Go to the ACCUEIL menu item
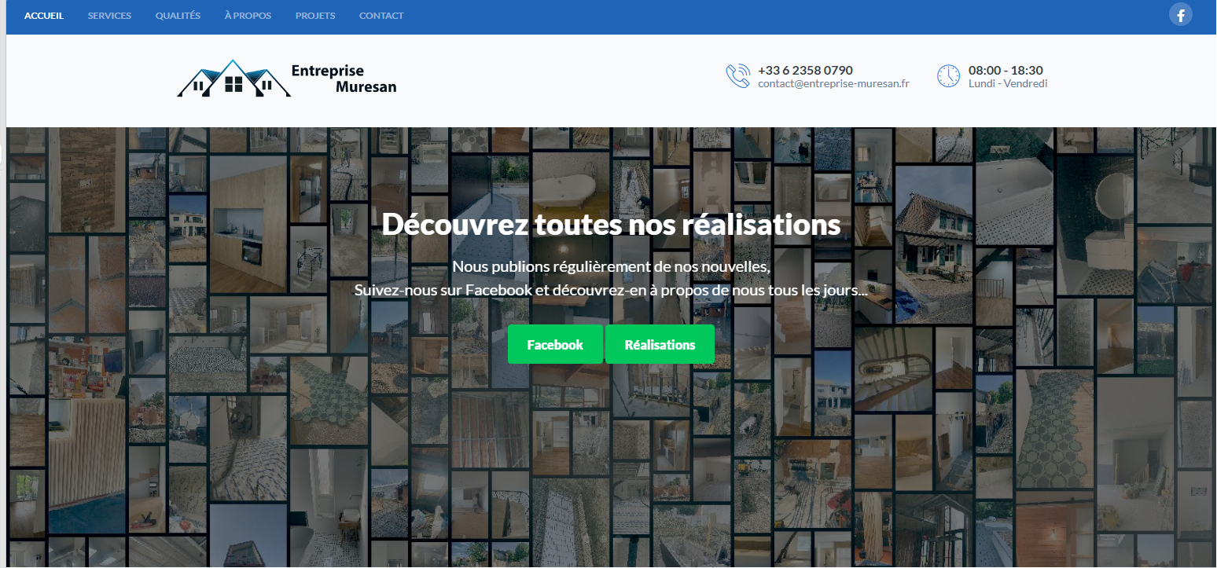This screenshot has width=1217, height=568. tap(44, 16)
